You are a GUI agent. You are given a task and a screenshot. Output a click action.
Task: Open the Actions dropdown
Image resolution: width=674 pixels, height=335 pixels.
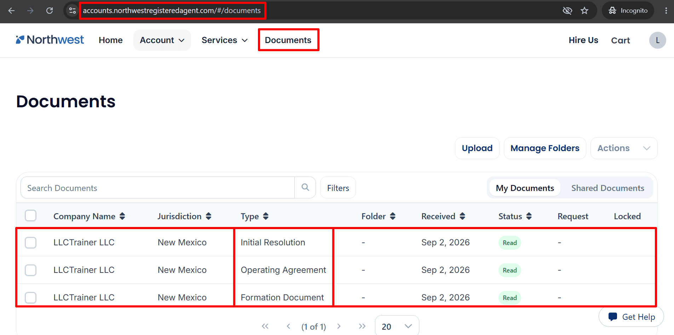coord(624,148)
